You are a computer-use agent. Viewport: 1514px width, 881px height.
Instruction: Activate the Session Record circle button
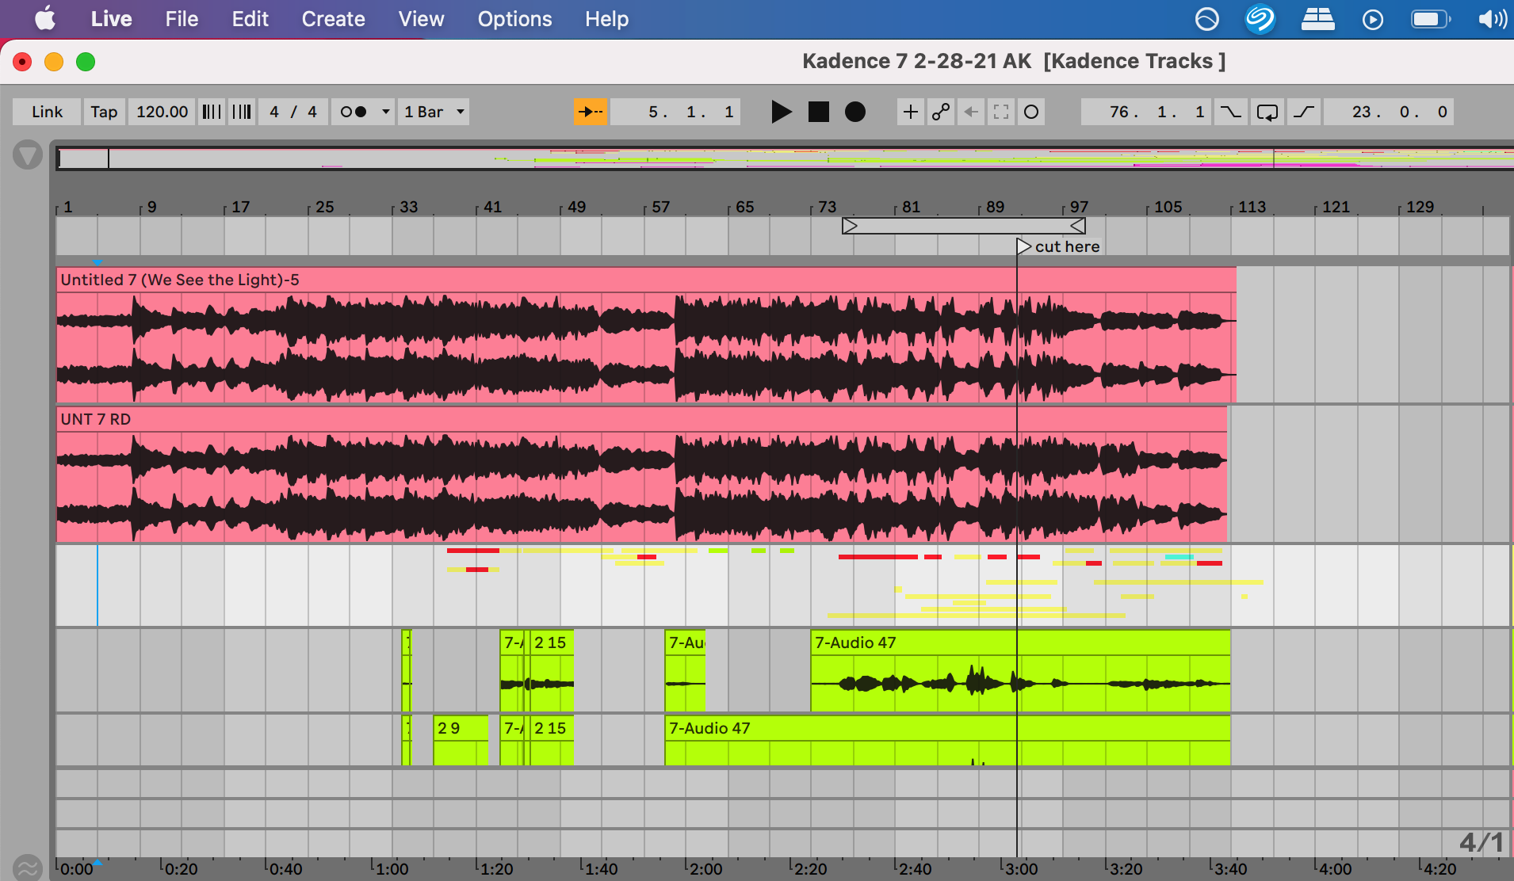[1030, 112]
